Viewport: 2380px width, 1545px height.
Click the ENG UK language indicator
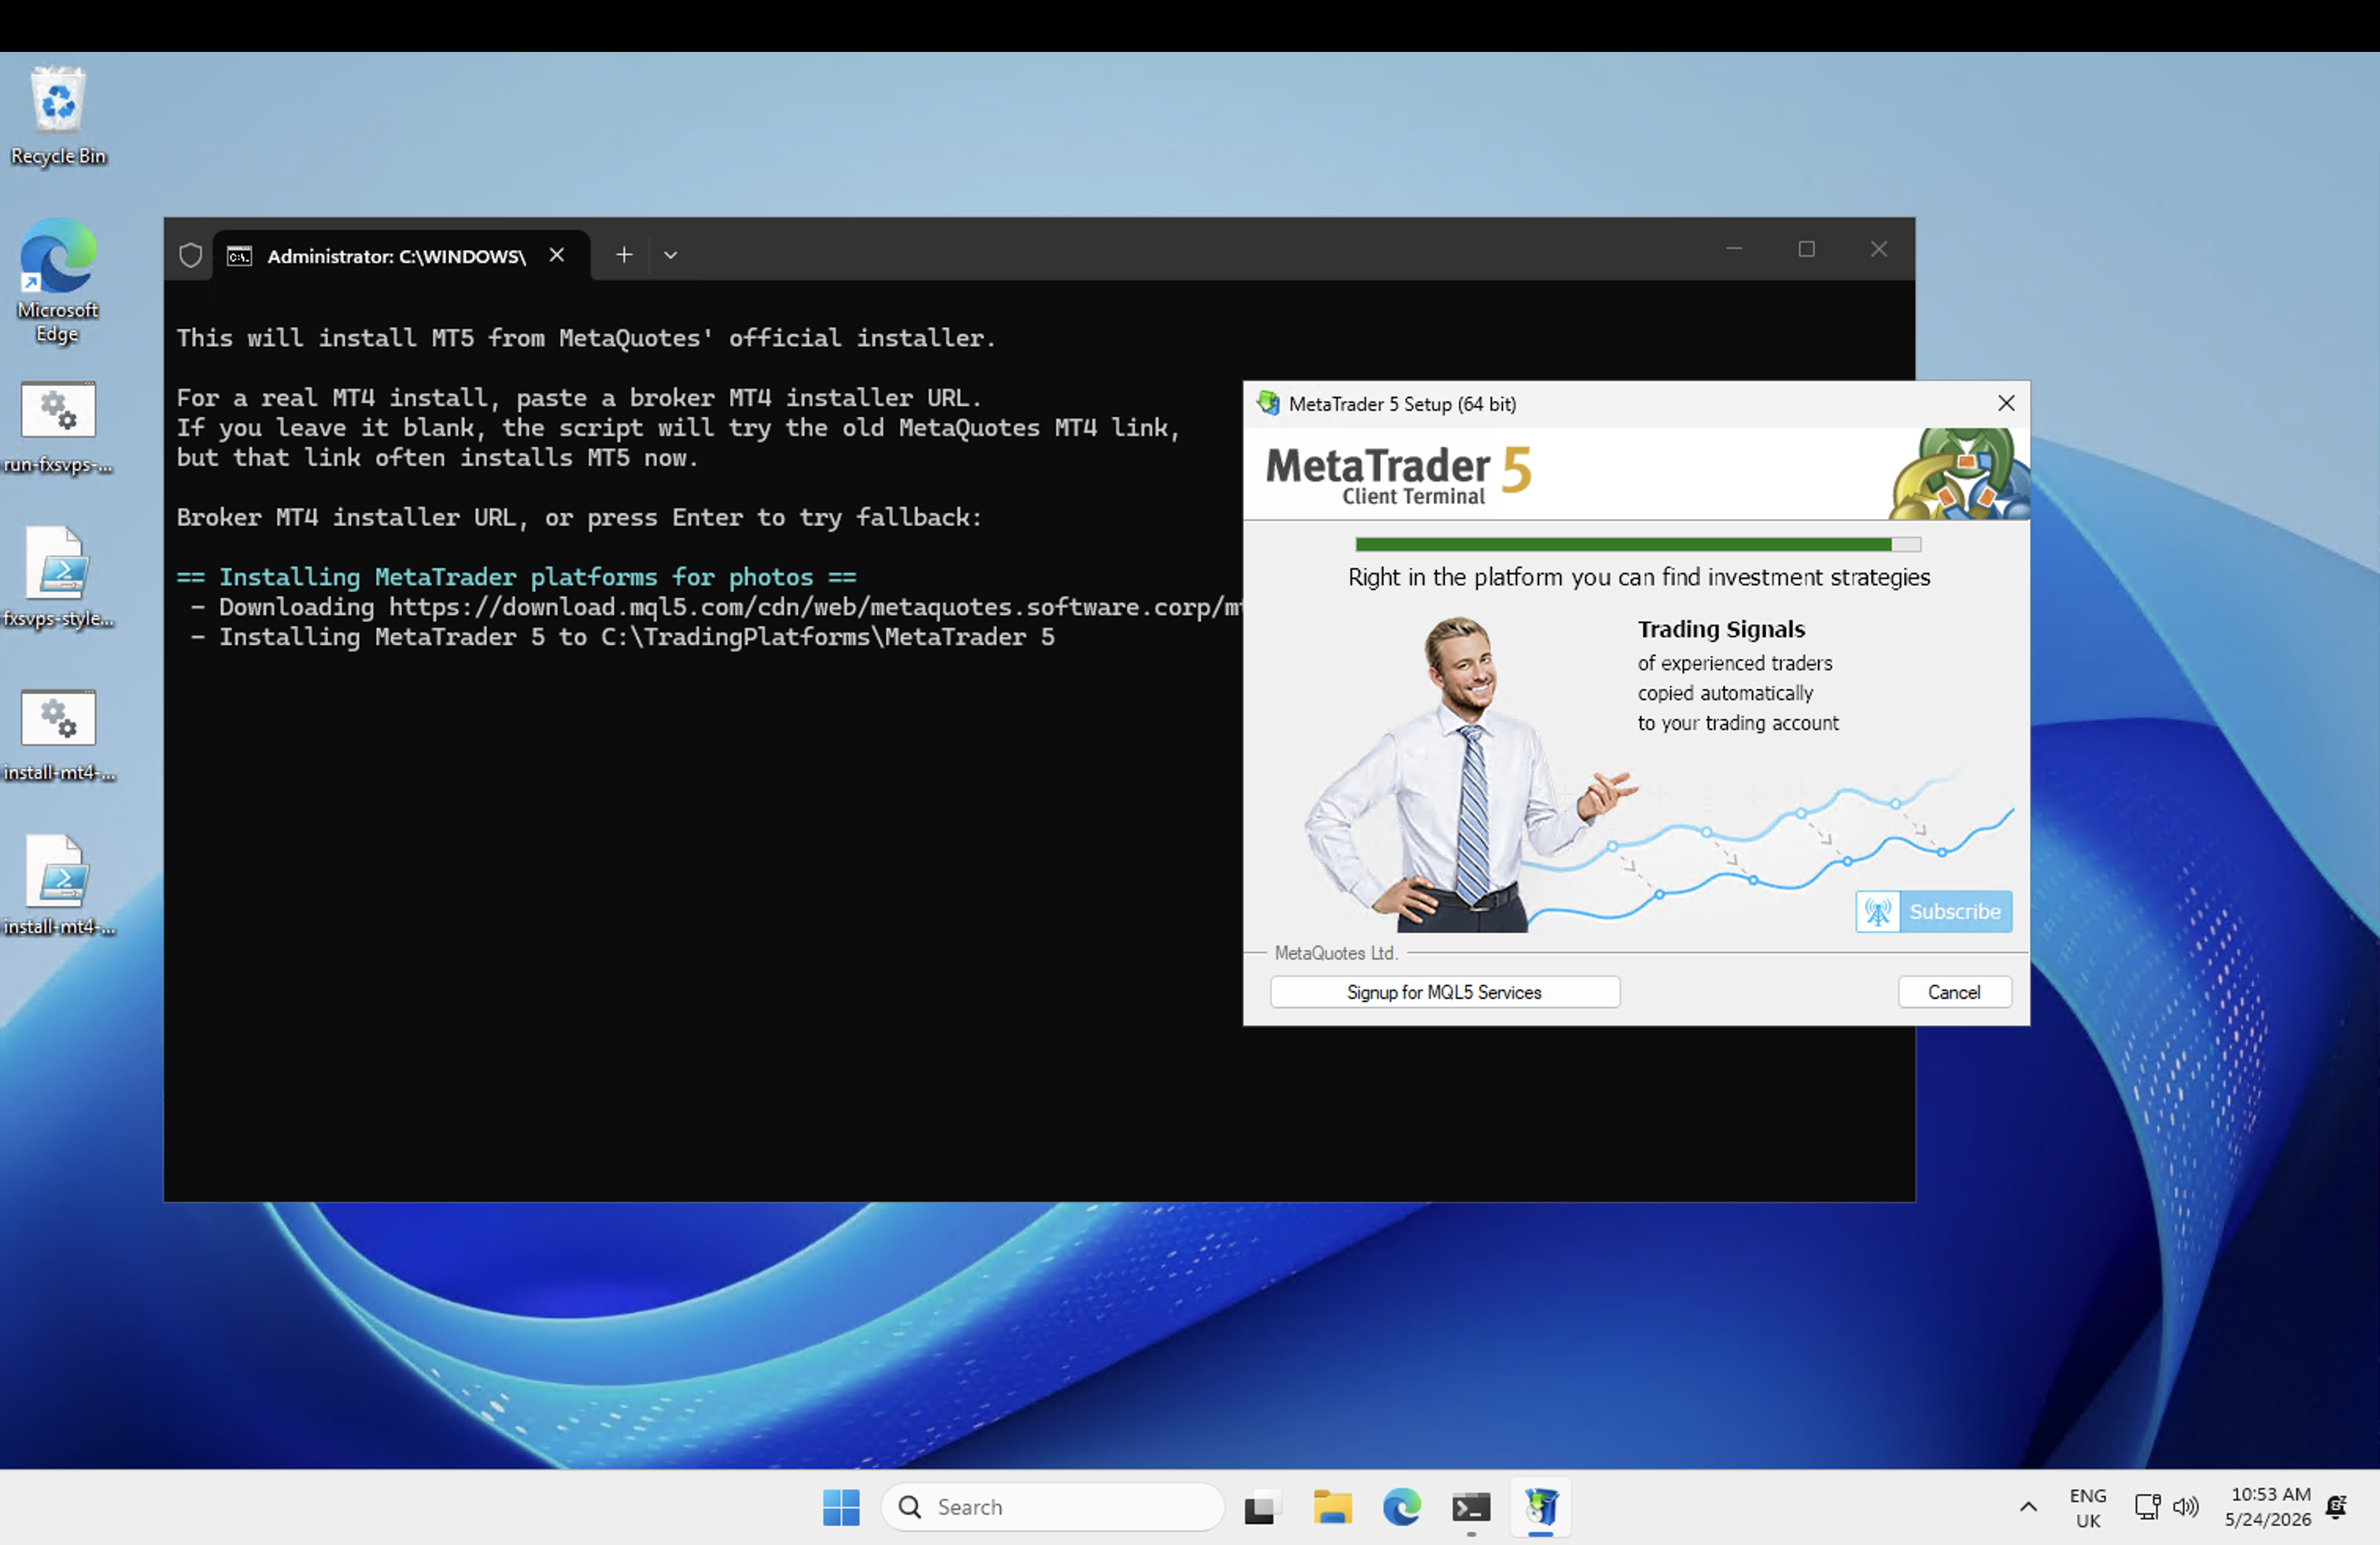(2088, 1508)
